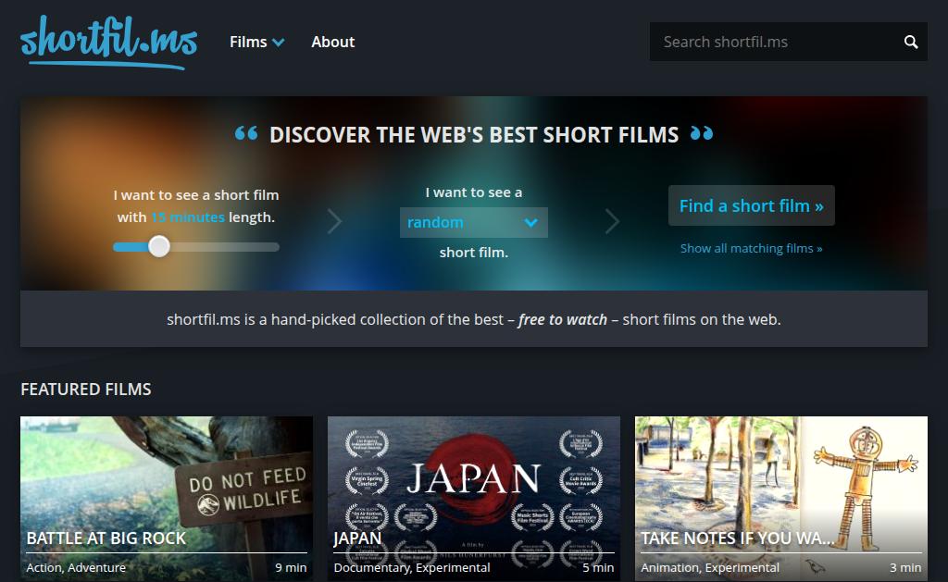The image size is (948, 582).
Task: Click the first step arrow chevron
Action: coord(335,221)
